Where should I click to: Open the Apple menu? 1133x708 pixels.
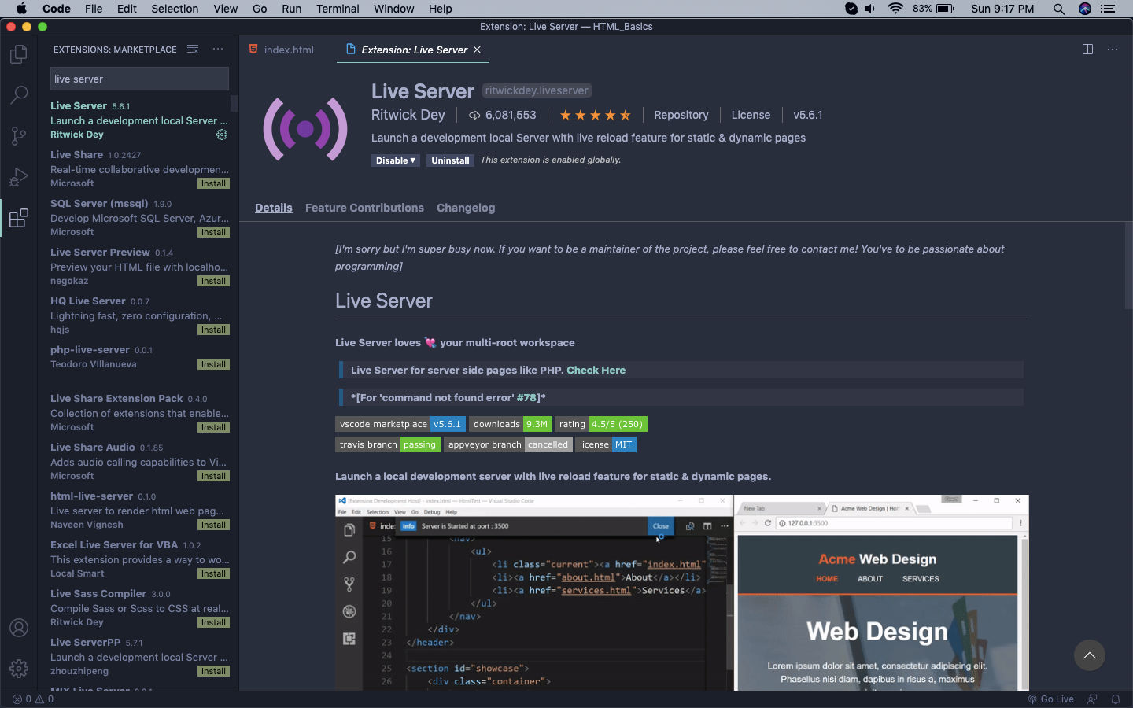21,9
